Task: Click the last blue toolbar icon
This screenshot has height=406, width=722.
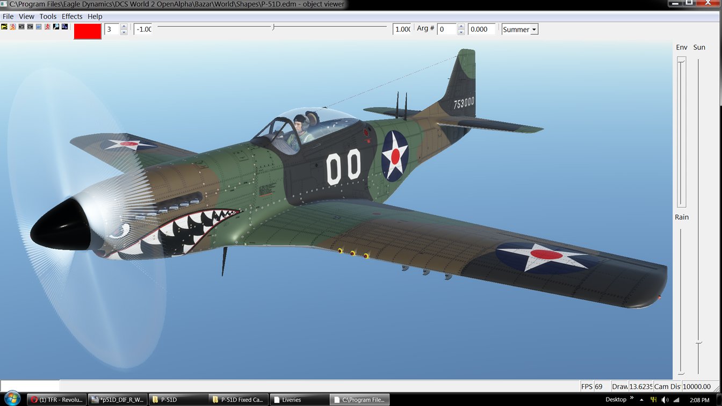Action: point(64,26)
